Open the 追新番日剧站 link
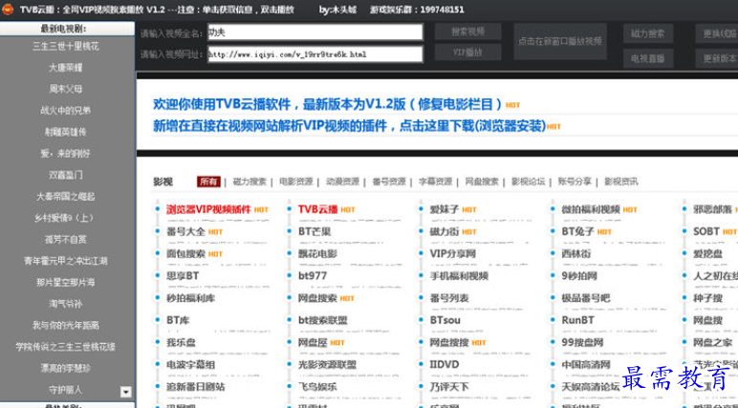 [x=196, y=386]
